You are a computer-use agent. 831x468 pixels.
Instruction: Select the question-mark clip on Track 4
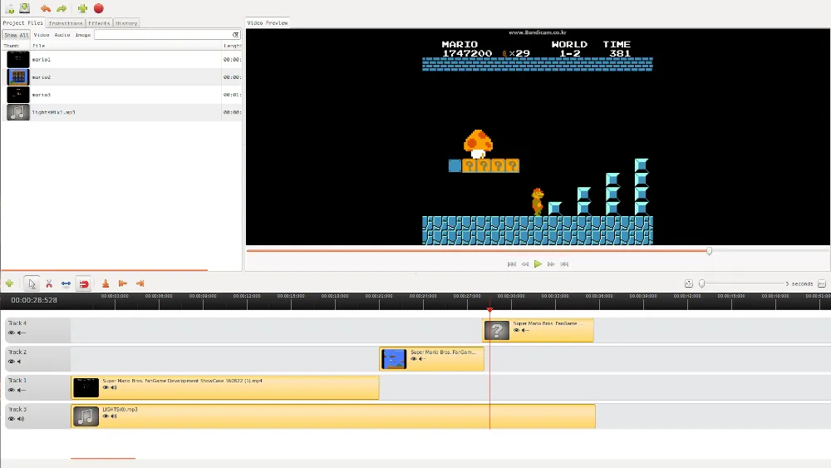(x=538, y=330)
